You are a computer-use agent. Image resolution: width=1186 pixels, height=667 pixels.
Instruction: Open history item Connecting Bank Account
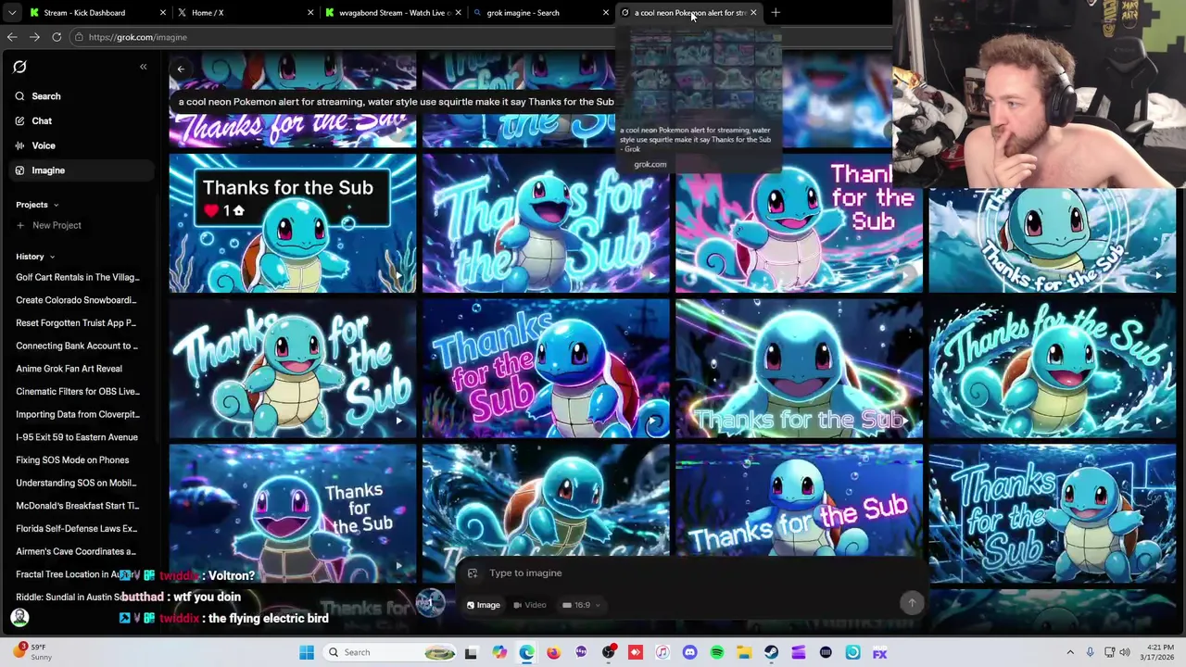pyautogui.click(x=77, y=346)
